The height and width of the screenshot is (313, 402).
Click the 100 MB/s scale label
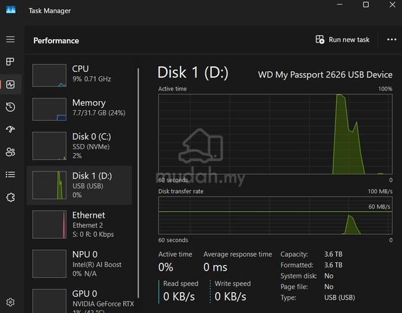click(x=380, y=192)
